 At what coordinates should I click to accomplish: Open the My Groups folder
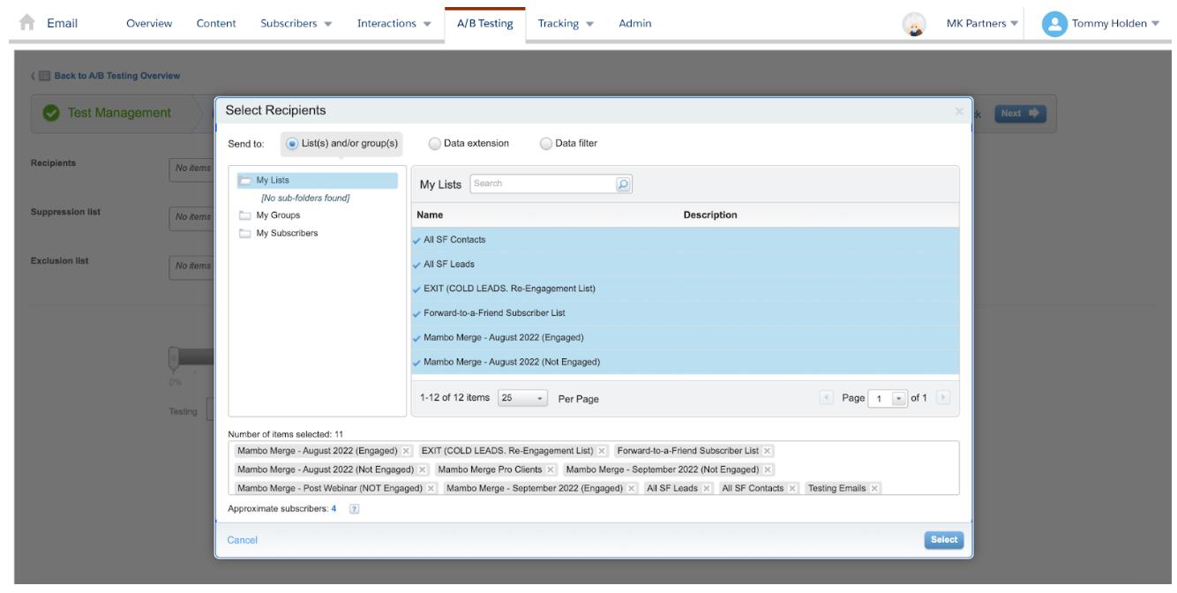(278, 215)
